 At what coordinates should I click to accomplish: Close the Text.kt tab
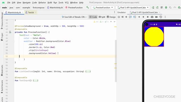click(x=36, y=12)
